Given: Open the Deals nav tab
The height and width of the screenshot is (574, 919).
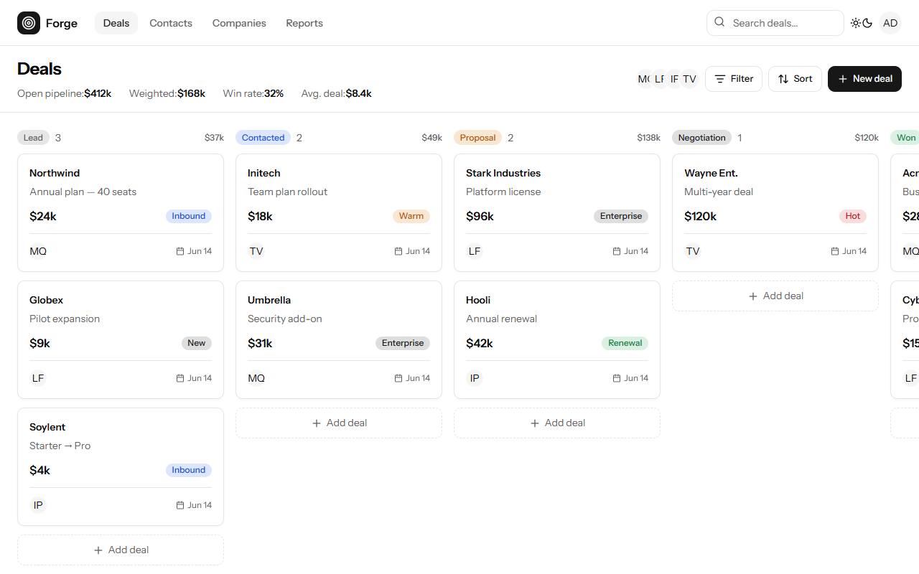Looking at the screenshot, I should click(116, 23).
